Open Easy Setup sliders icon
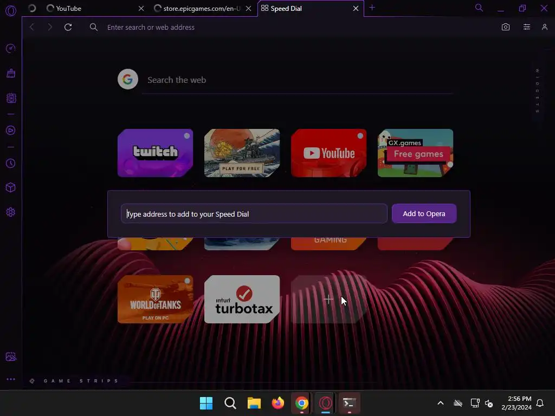This screenshot has height=416, width=555. pyautogui.click(x=527, y=27)
